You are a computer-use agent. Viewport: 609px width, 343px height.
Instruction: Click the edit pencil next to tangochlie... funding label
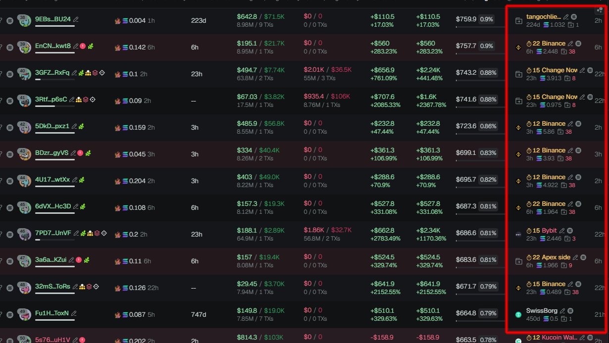[x=566, y=17]
